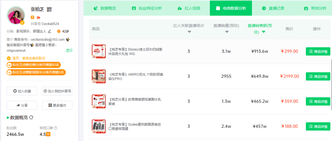Click the 粉丝互动榜总榜分类月榜第92名 badge
332x141 pixels.
coord(34,65)
